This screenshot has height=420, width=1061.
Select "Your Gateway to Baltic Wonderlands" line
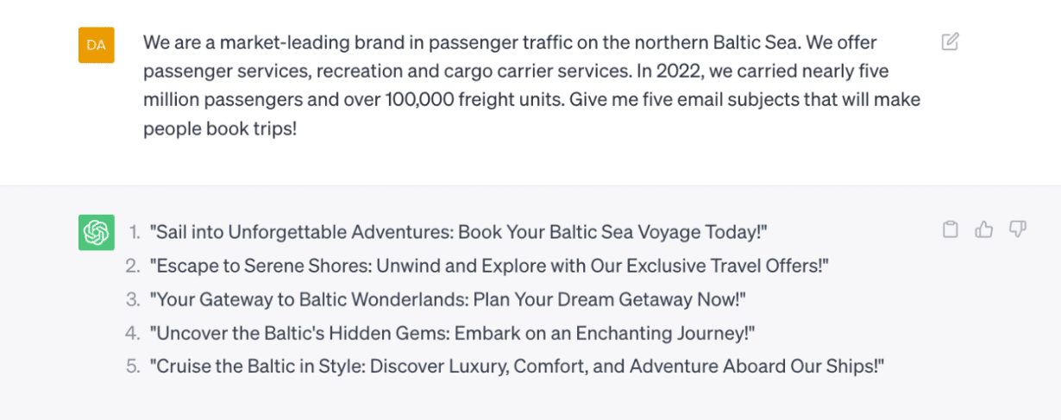pos(448,299)
